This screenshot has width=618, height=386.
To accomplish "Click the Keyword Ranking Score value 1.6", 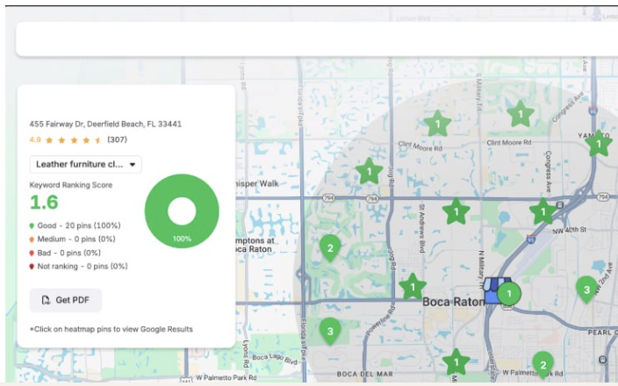I will pos(44,202).
